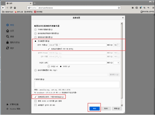Bookmark this page with the star icon
155x115 pixels.
(x=119, y=8)
